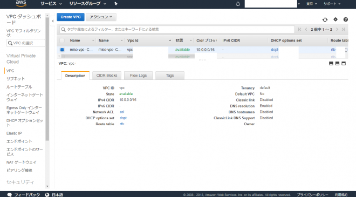
Task: Open Egress Only インターネットゲートウェイ sidebar item
Action: [24, 110]
